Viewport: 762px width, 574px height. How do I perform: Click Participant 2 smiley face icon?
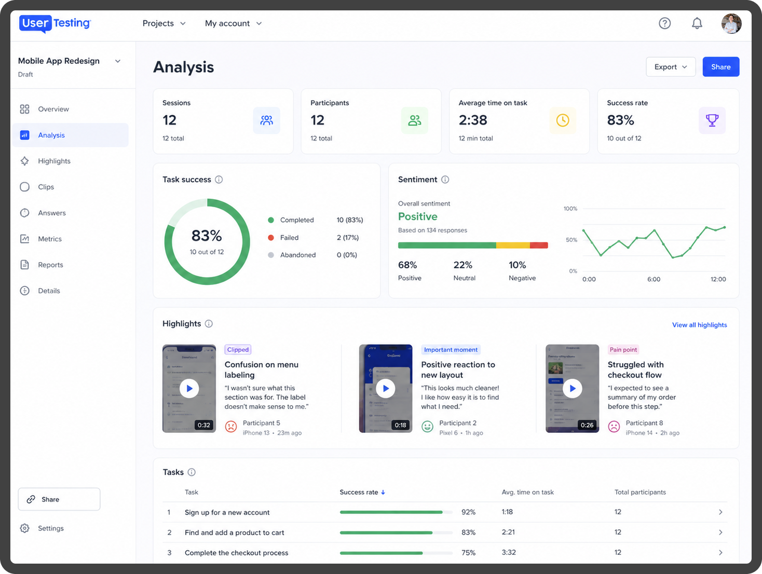click(427, 427)
